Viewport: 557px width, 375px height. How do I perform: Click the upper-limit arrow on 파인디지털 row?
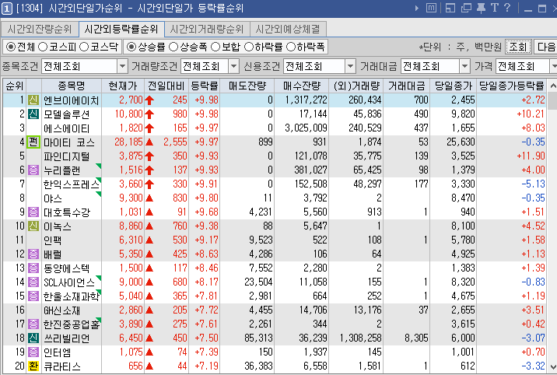coord(149,156)
